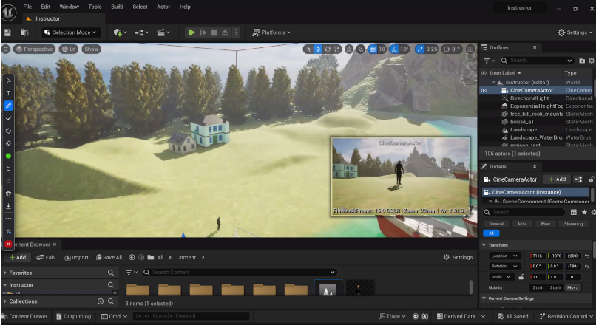The width and height of the screenshot is (596, 325).
Task: Click the red X close annotation button
Action: click(x=8, y=244)
